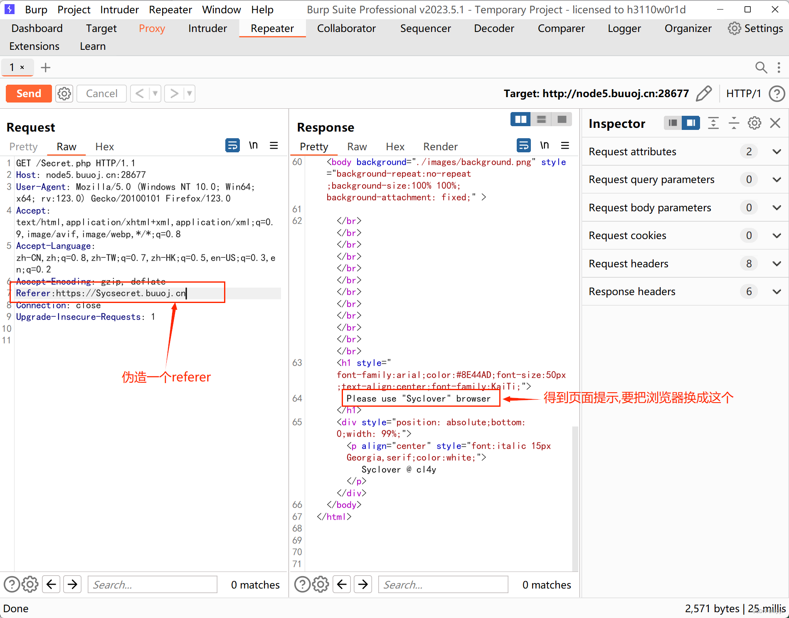Switch to combined tabbed layout view

[x=562, y=120]
